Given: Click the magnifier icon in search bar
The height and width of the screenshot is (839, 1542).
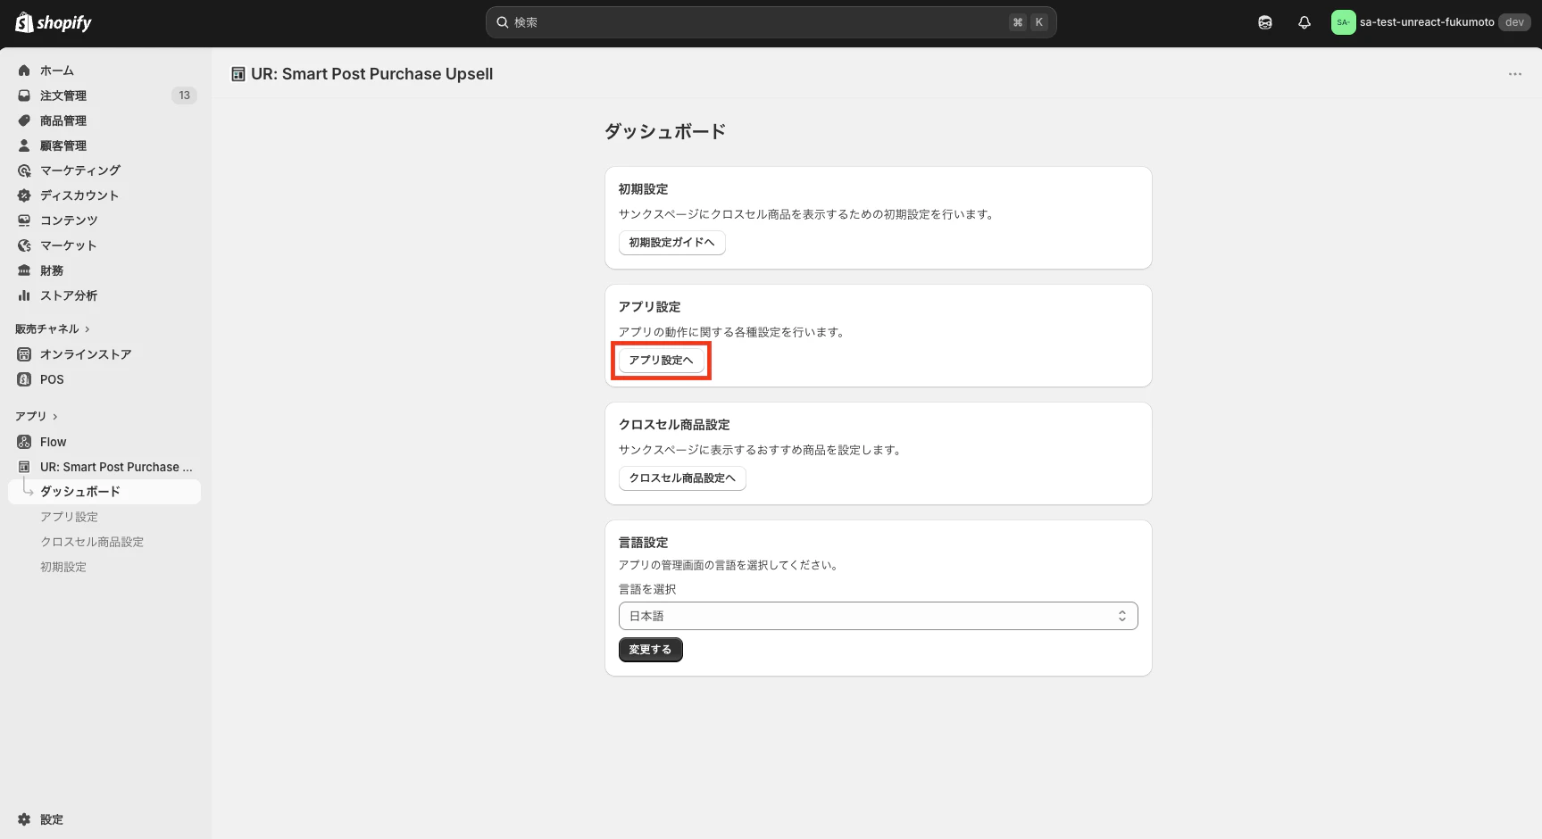Looking at the screenshot, I should pos(503,22).
